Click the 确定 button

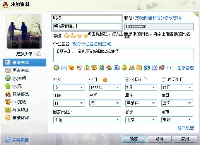(134, 139)
